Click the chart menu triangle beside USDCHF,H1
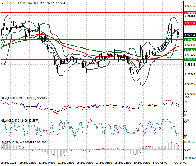 3,3
